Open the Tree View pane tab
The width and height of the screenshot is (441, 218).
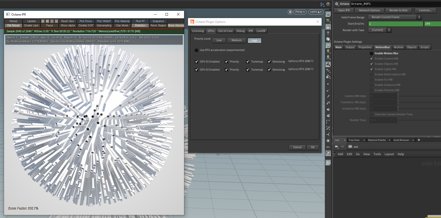point(354,140)
